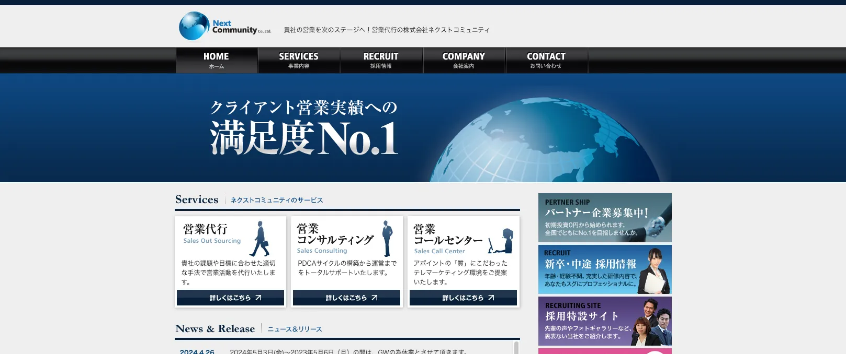
Task: Go to the RECRUIT menu item
Action: tap(381, 60)
